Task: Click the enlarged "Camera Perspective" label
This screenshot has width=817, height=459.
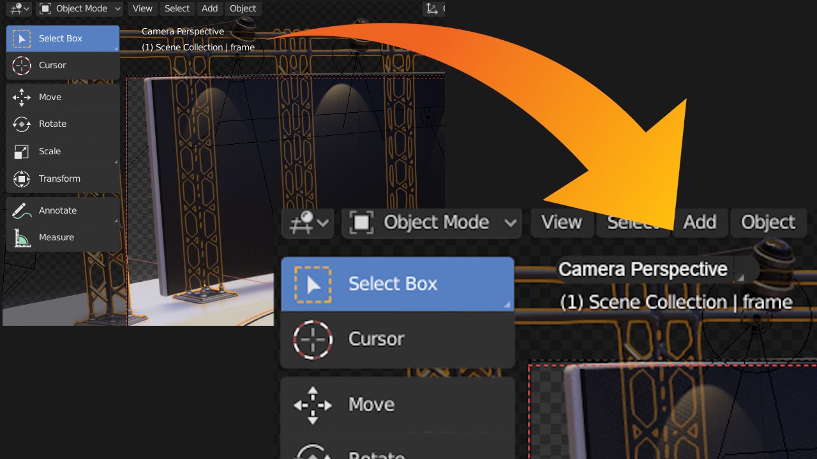Action: click(643, 269)
